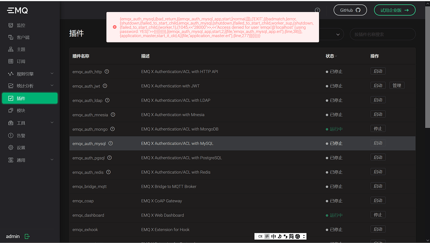The height and width of the screenshot is (243, 430).
Task: Go to the 客户端 page
Action: (23, 37)
